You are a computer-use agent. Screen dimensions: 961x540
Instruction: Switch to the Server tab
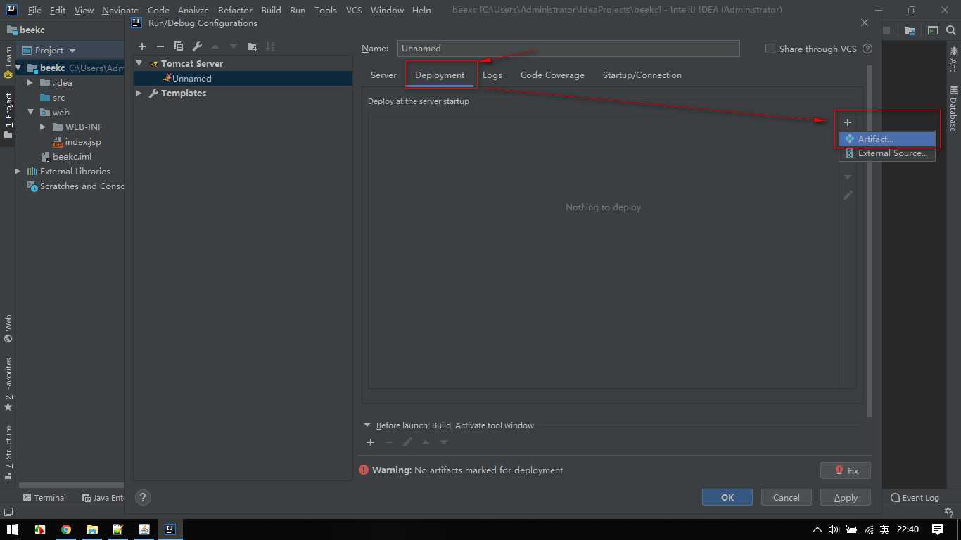pos(383,75)
